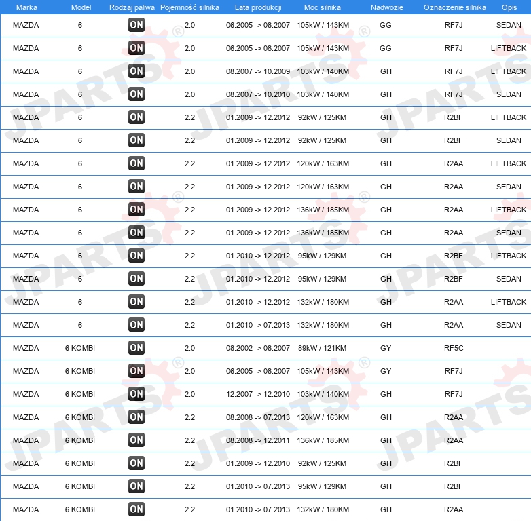Select 2.0 capacity cell in 89kW row
This screenshot has height=521, width=531.
(189, 348)
